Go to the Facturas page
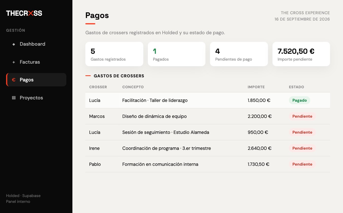 tap(36, 62)
